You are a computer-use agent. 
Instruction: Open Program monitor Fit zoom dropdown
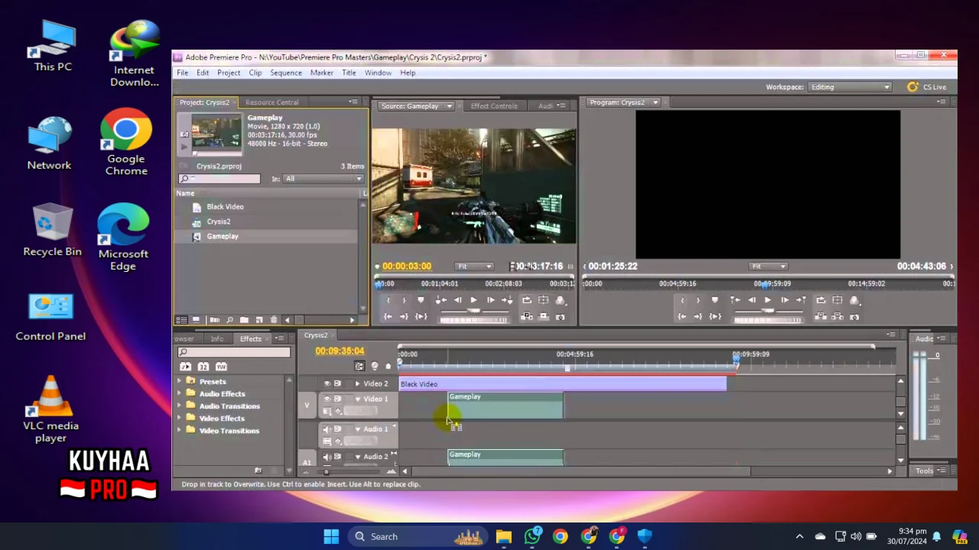click(x=769, y=267)
